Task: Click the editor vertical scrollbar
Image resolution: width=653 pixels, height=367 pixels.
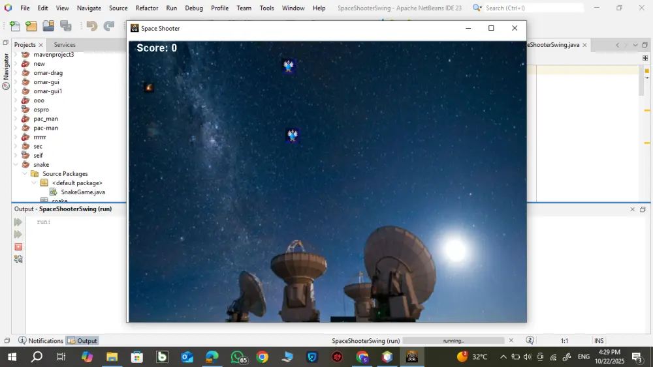Action: click(x=641, y=81)
